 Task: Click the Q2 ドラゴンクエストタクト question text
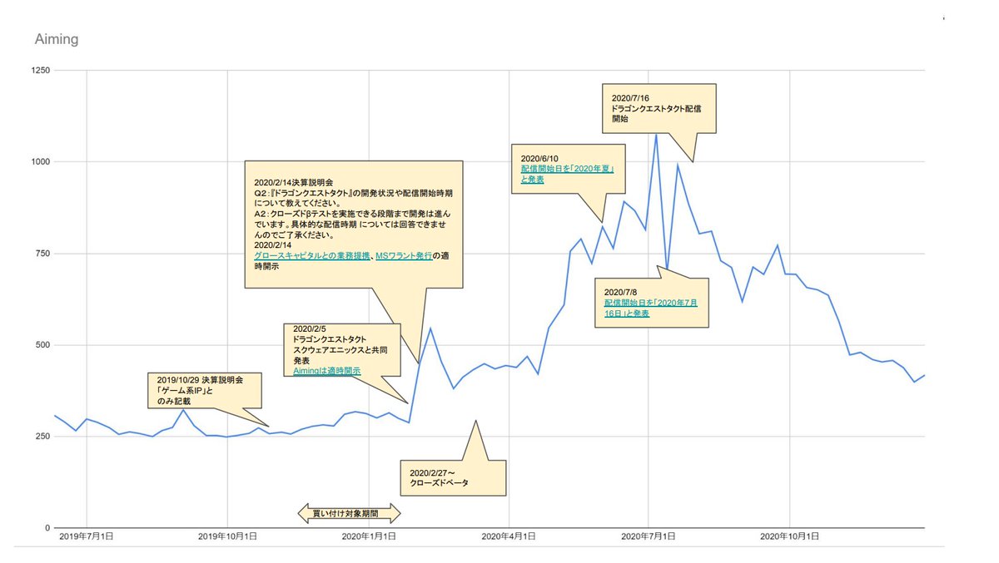click(353, 197)
